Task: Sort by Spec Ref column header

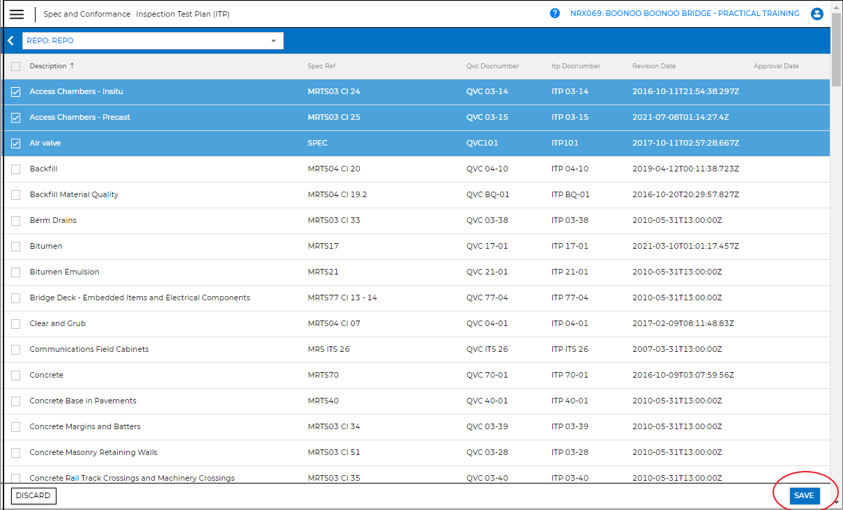Action: click(x=321, y=66)
